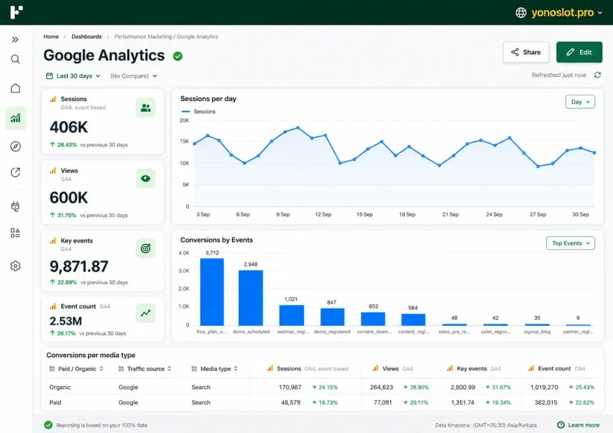Sort by Paid / Organic column
This screenshot has width=613, height=433.
coord(77,369)
